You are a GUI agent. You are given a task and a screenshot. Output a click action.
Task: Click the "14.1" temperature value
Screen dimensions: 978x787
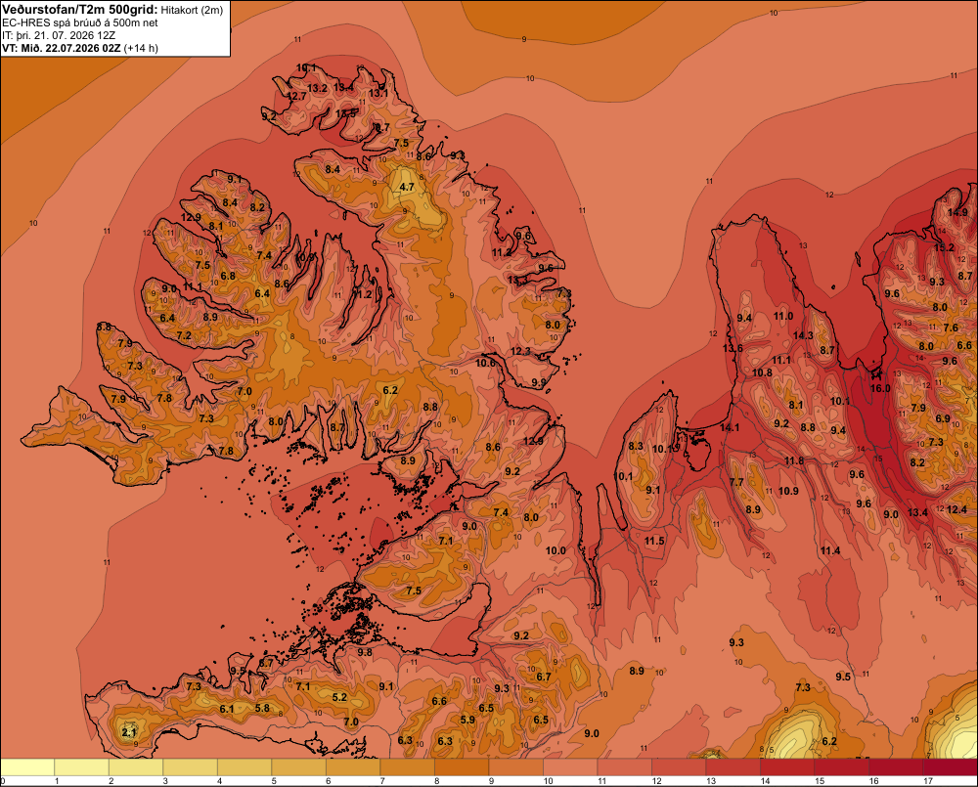730,428
